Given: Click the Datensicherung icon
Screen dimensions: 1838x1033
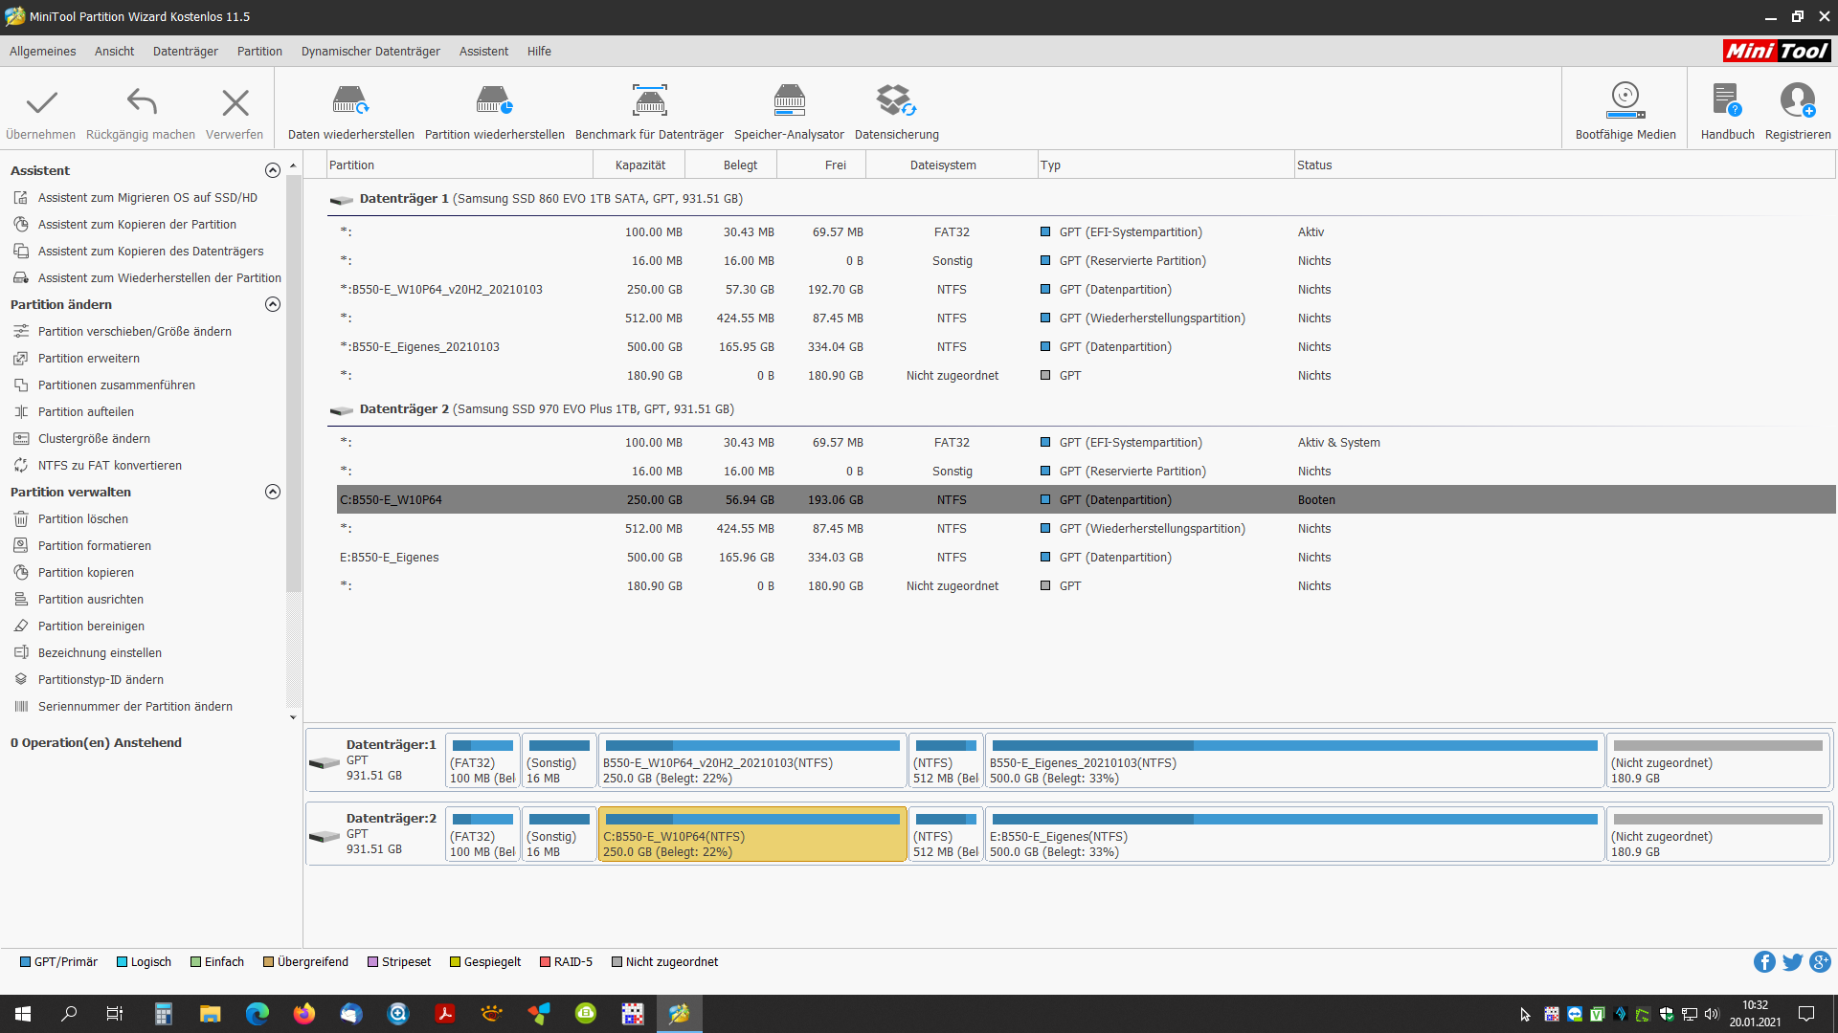Looking at the screenshot, I should coord(896,100).
